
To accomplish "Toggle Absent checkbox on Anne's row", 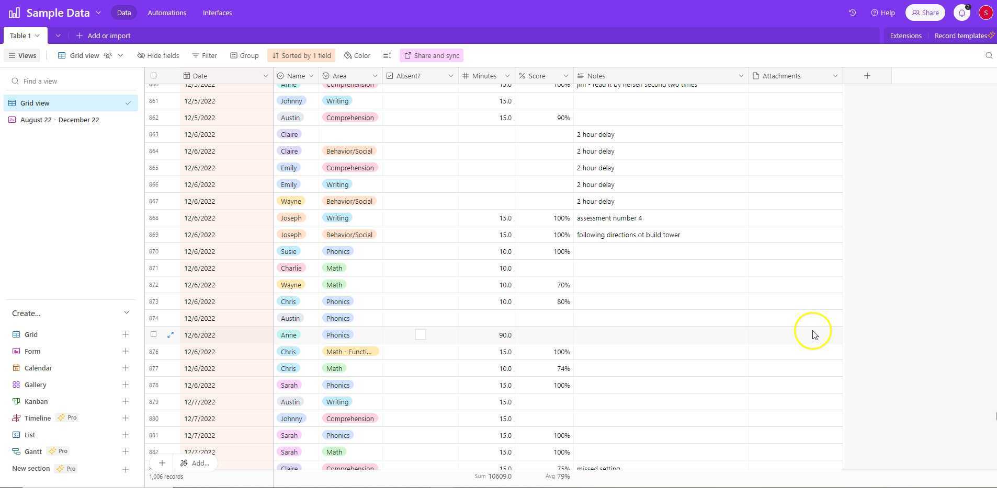I will coord(420,334).
